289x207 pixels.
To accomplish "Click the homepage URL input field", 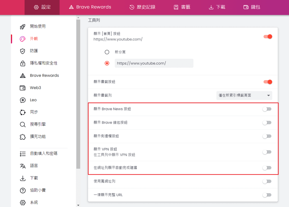I will (154, 63).
